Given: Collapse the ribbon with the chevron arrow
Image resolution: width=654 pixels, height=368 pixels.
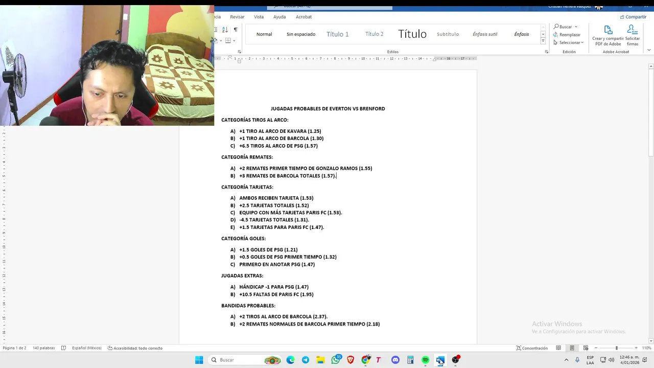Looking at the screenshot, I should click(649, 50).
